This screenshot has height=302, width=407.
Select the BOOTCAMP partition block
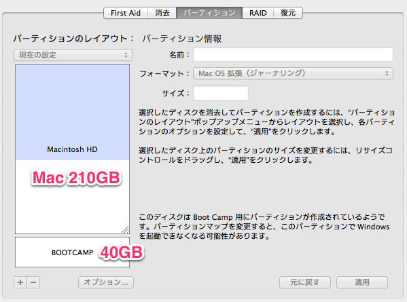pos(72,252)
